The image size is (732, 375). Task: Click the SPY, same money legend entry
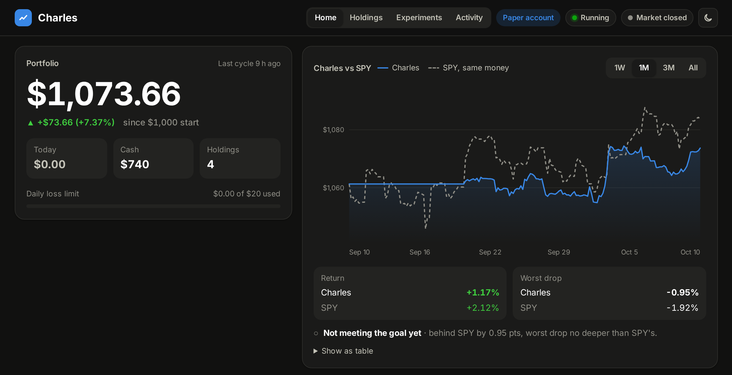pos(469,68)
